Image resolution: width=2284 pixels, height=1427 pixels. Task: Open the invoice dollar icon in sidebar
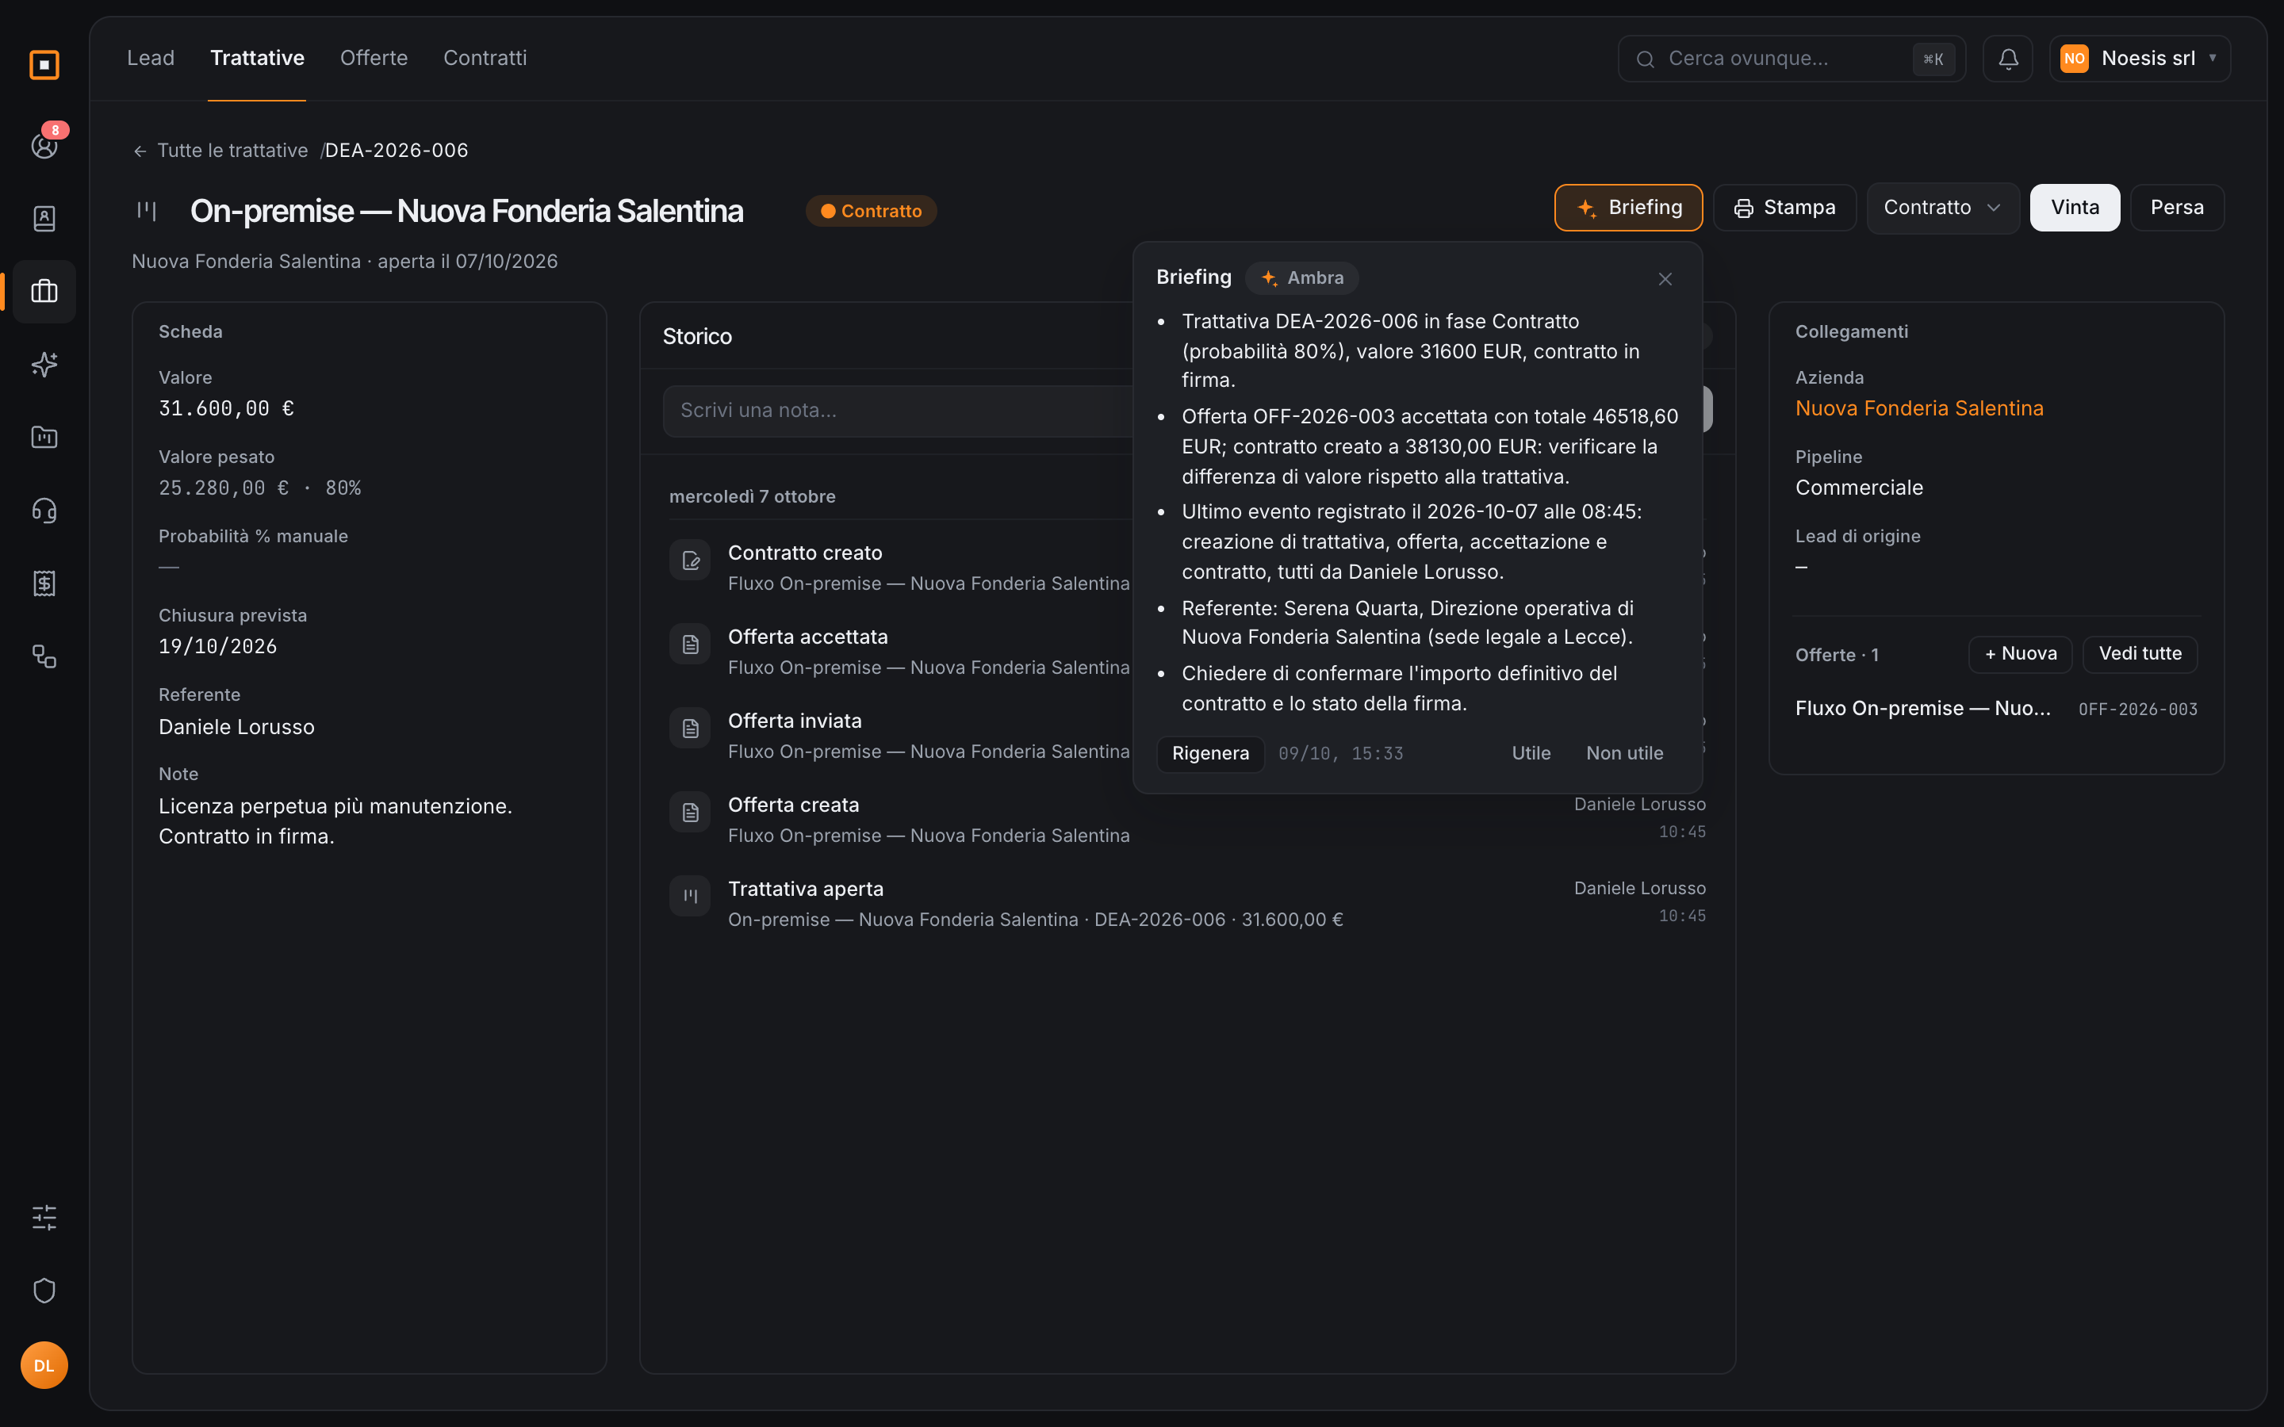(x=44, y=583)
